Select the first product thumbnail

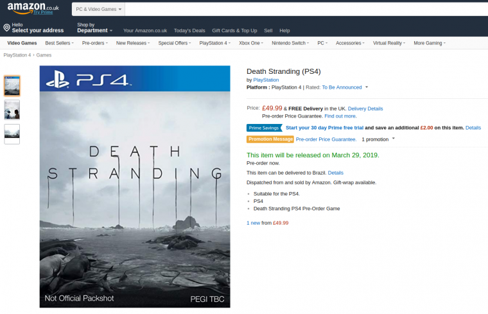pyautogui.click(x=12, y=85)
